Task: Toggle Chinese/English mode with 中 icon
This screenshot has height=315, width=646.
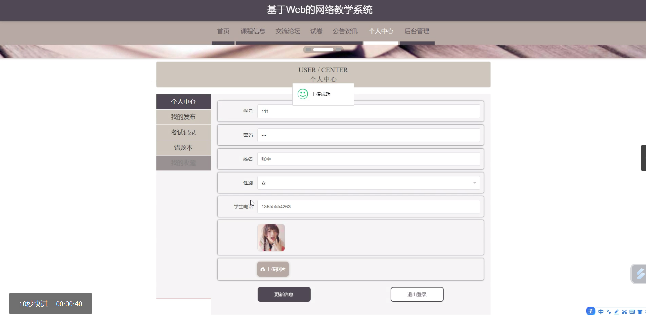Action: click(601, 312)
